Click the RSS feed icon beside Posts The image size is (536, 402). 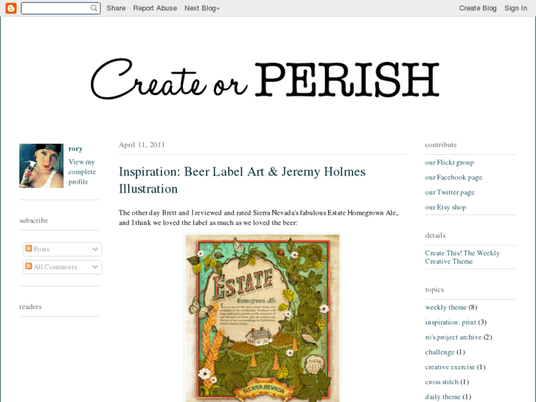tap(29, 249)
